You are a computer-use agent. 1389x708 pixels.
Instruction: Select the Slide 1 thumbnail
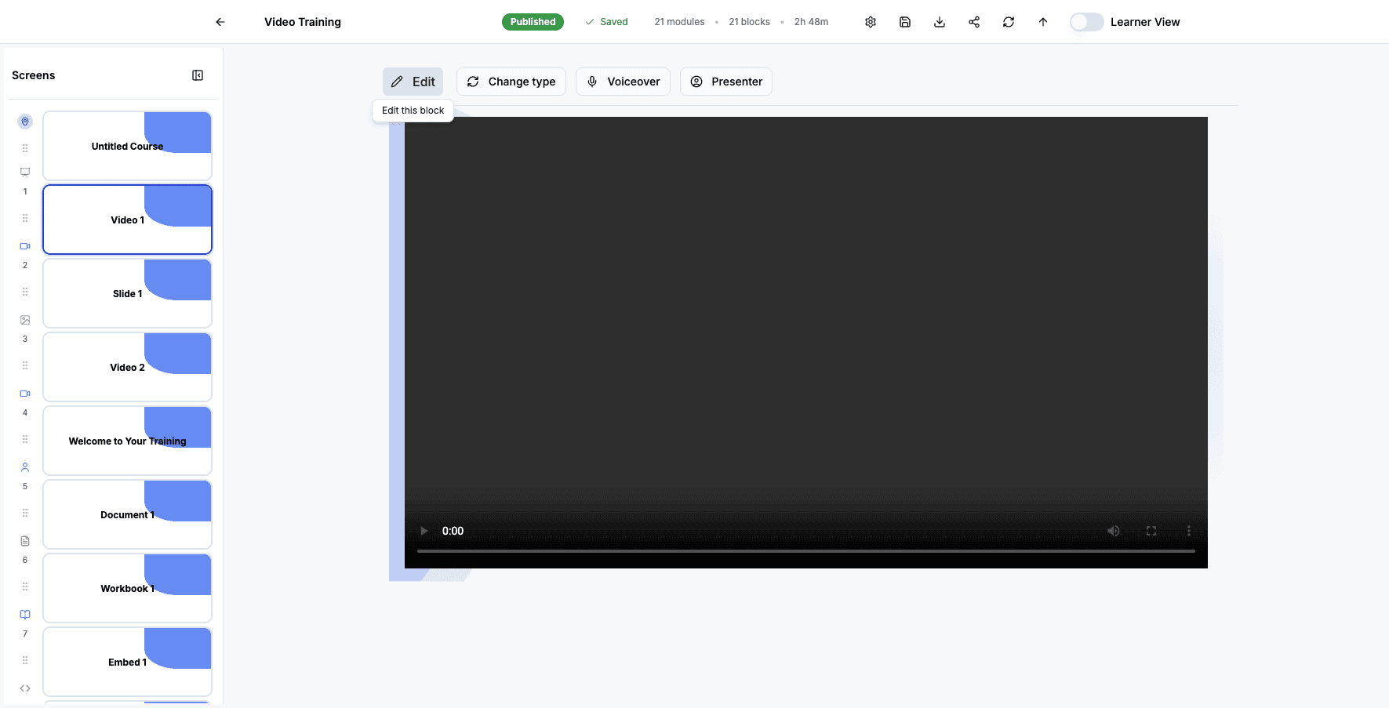pyautogui.click(x=127, y=293)
